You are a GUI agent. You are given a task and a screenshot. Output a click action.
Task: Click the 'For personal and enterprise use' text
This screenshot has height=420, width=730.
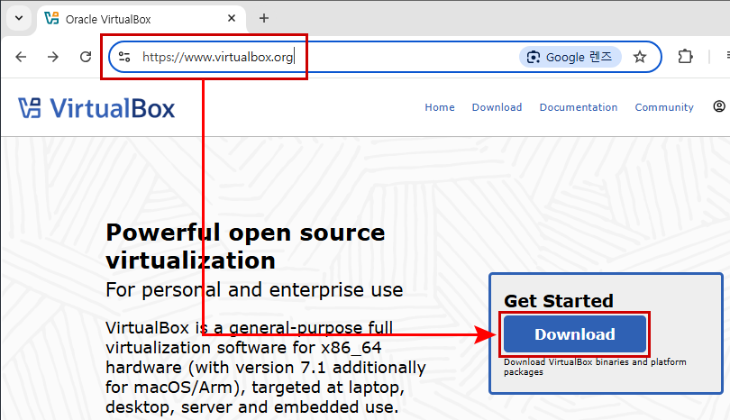(254, 289)
